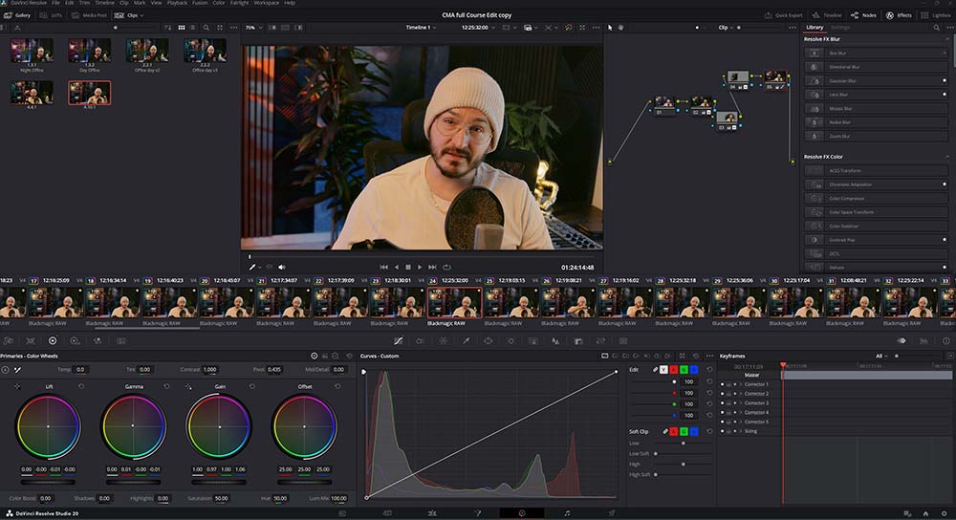
Task: Open project settings gear icon
Action: coord(945,513)
